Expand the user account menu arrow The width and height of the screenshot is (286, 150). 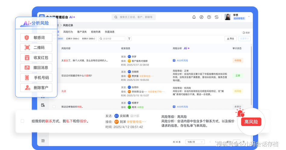pyautogui.click(x=249, y=17)
